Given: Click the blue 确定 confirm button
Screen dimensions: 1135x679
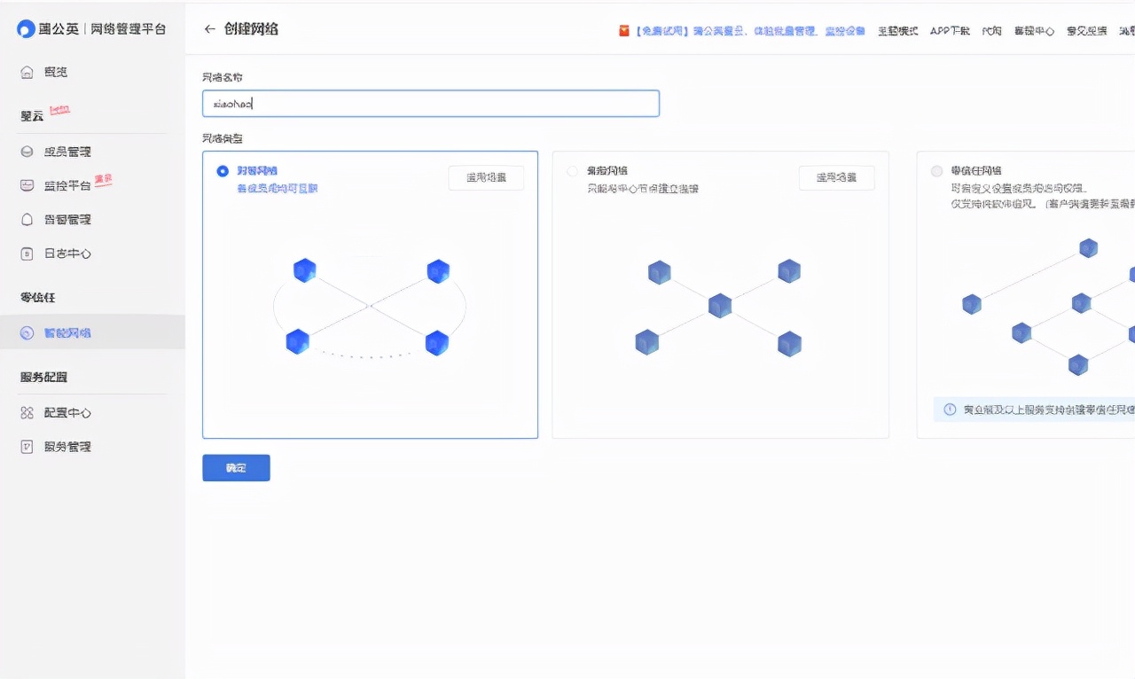Looking at the screenshot, I should click(236, 468).
